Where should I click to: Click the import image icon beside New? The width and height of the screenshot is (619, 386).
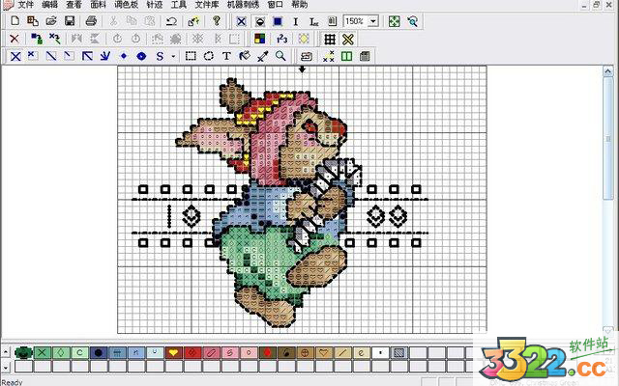[33, 21]
